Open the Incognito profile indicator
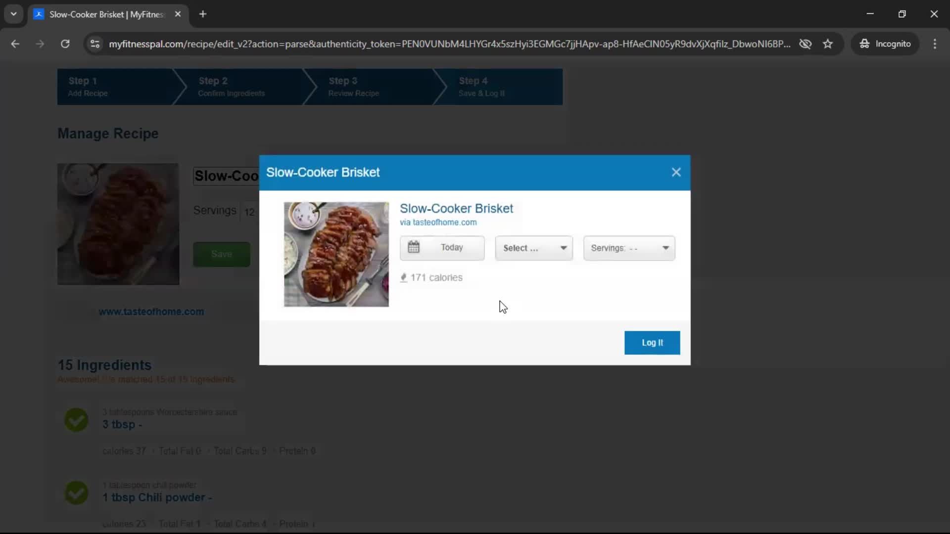950x534 pixels. click(x=885, y=44)
